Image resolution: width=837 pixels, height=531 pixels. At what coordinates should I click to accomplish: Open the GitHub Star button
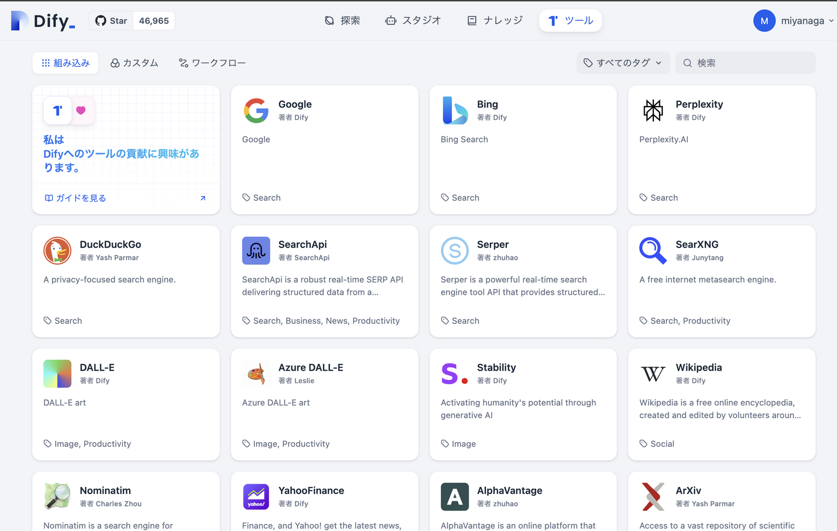click(x=111, y=21)
